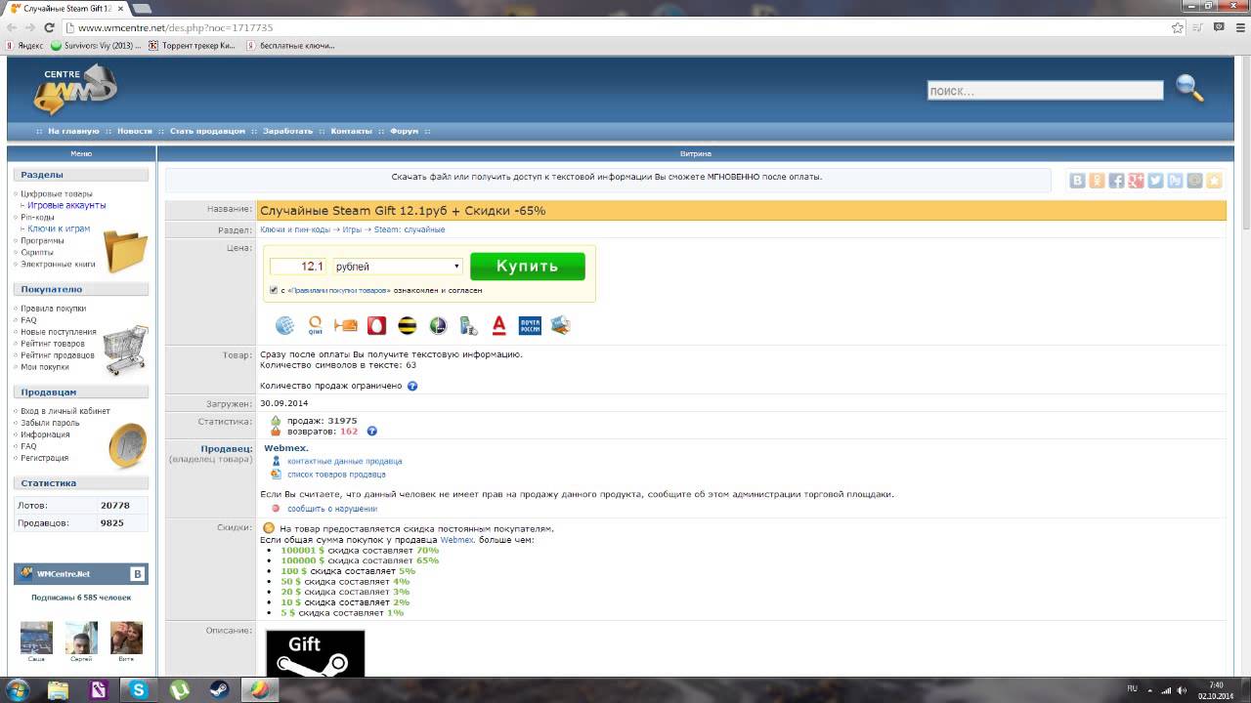Share via the Moi Mir icon
The width and height of the screenshot is (1251, 703).
click(1175, 181)
